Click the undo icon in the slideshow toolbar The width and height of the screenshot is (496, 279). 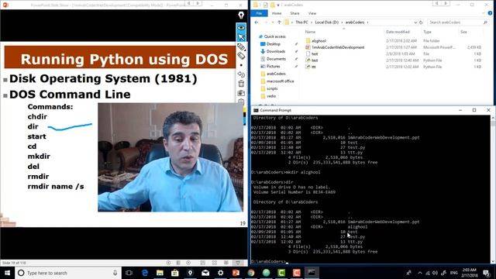coord(241,74)
